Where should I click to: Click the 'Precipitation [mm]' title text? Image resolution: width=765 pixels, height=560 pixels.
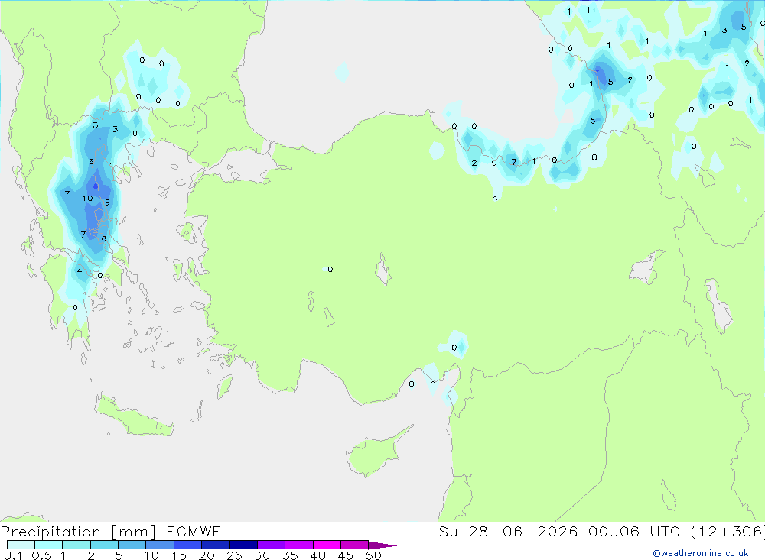tap(78, 531)
